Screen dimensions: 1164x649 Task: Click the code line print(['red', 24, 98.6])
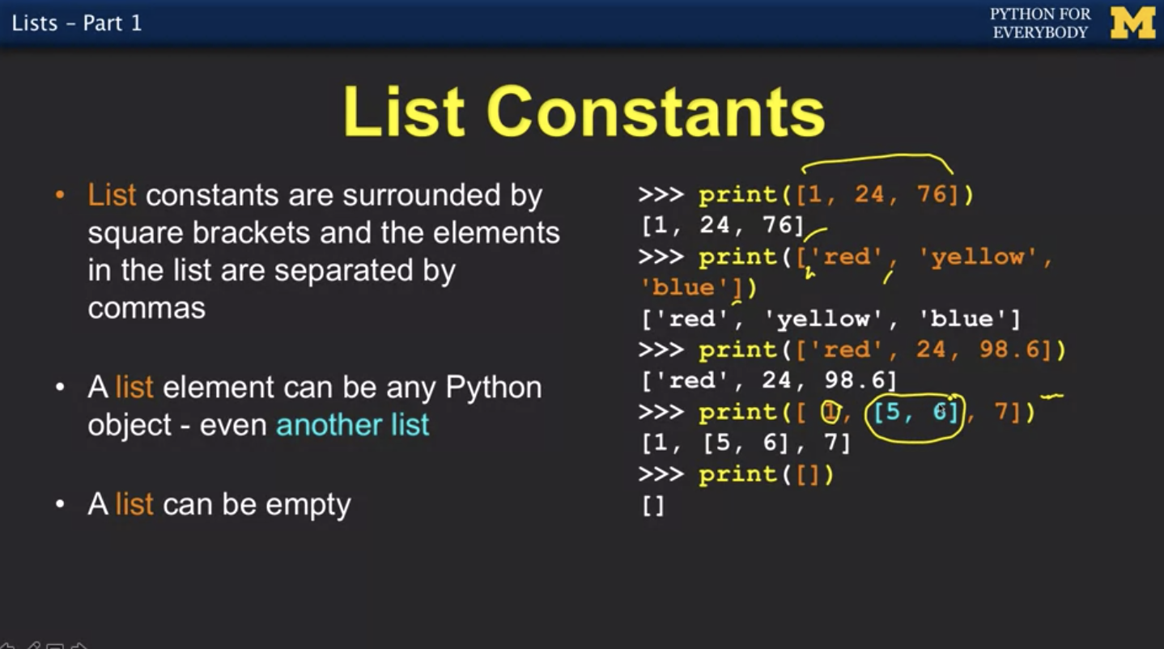[852, 350]
